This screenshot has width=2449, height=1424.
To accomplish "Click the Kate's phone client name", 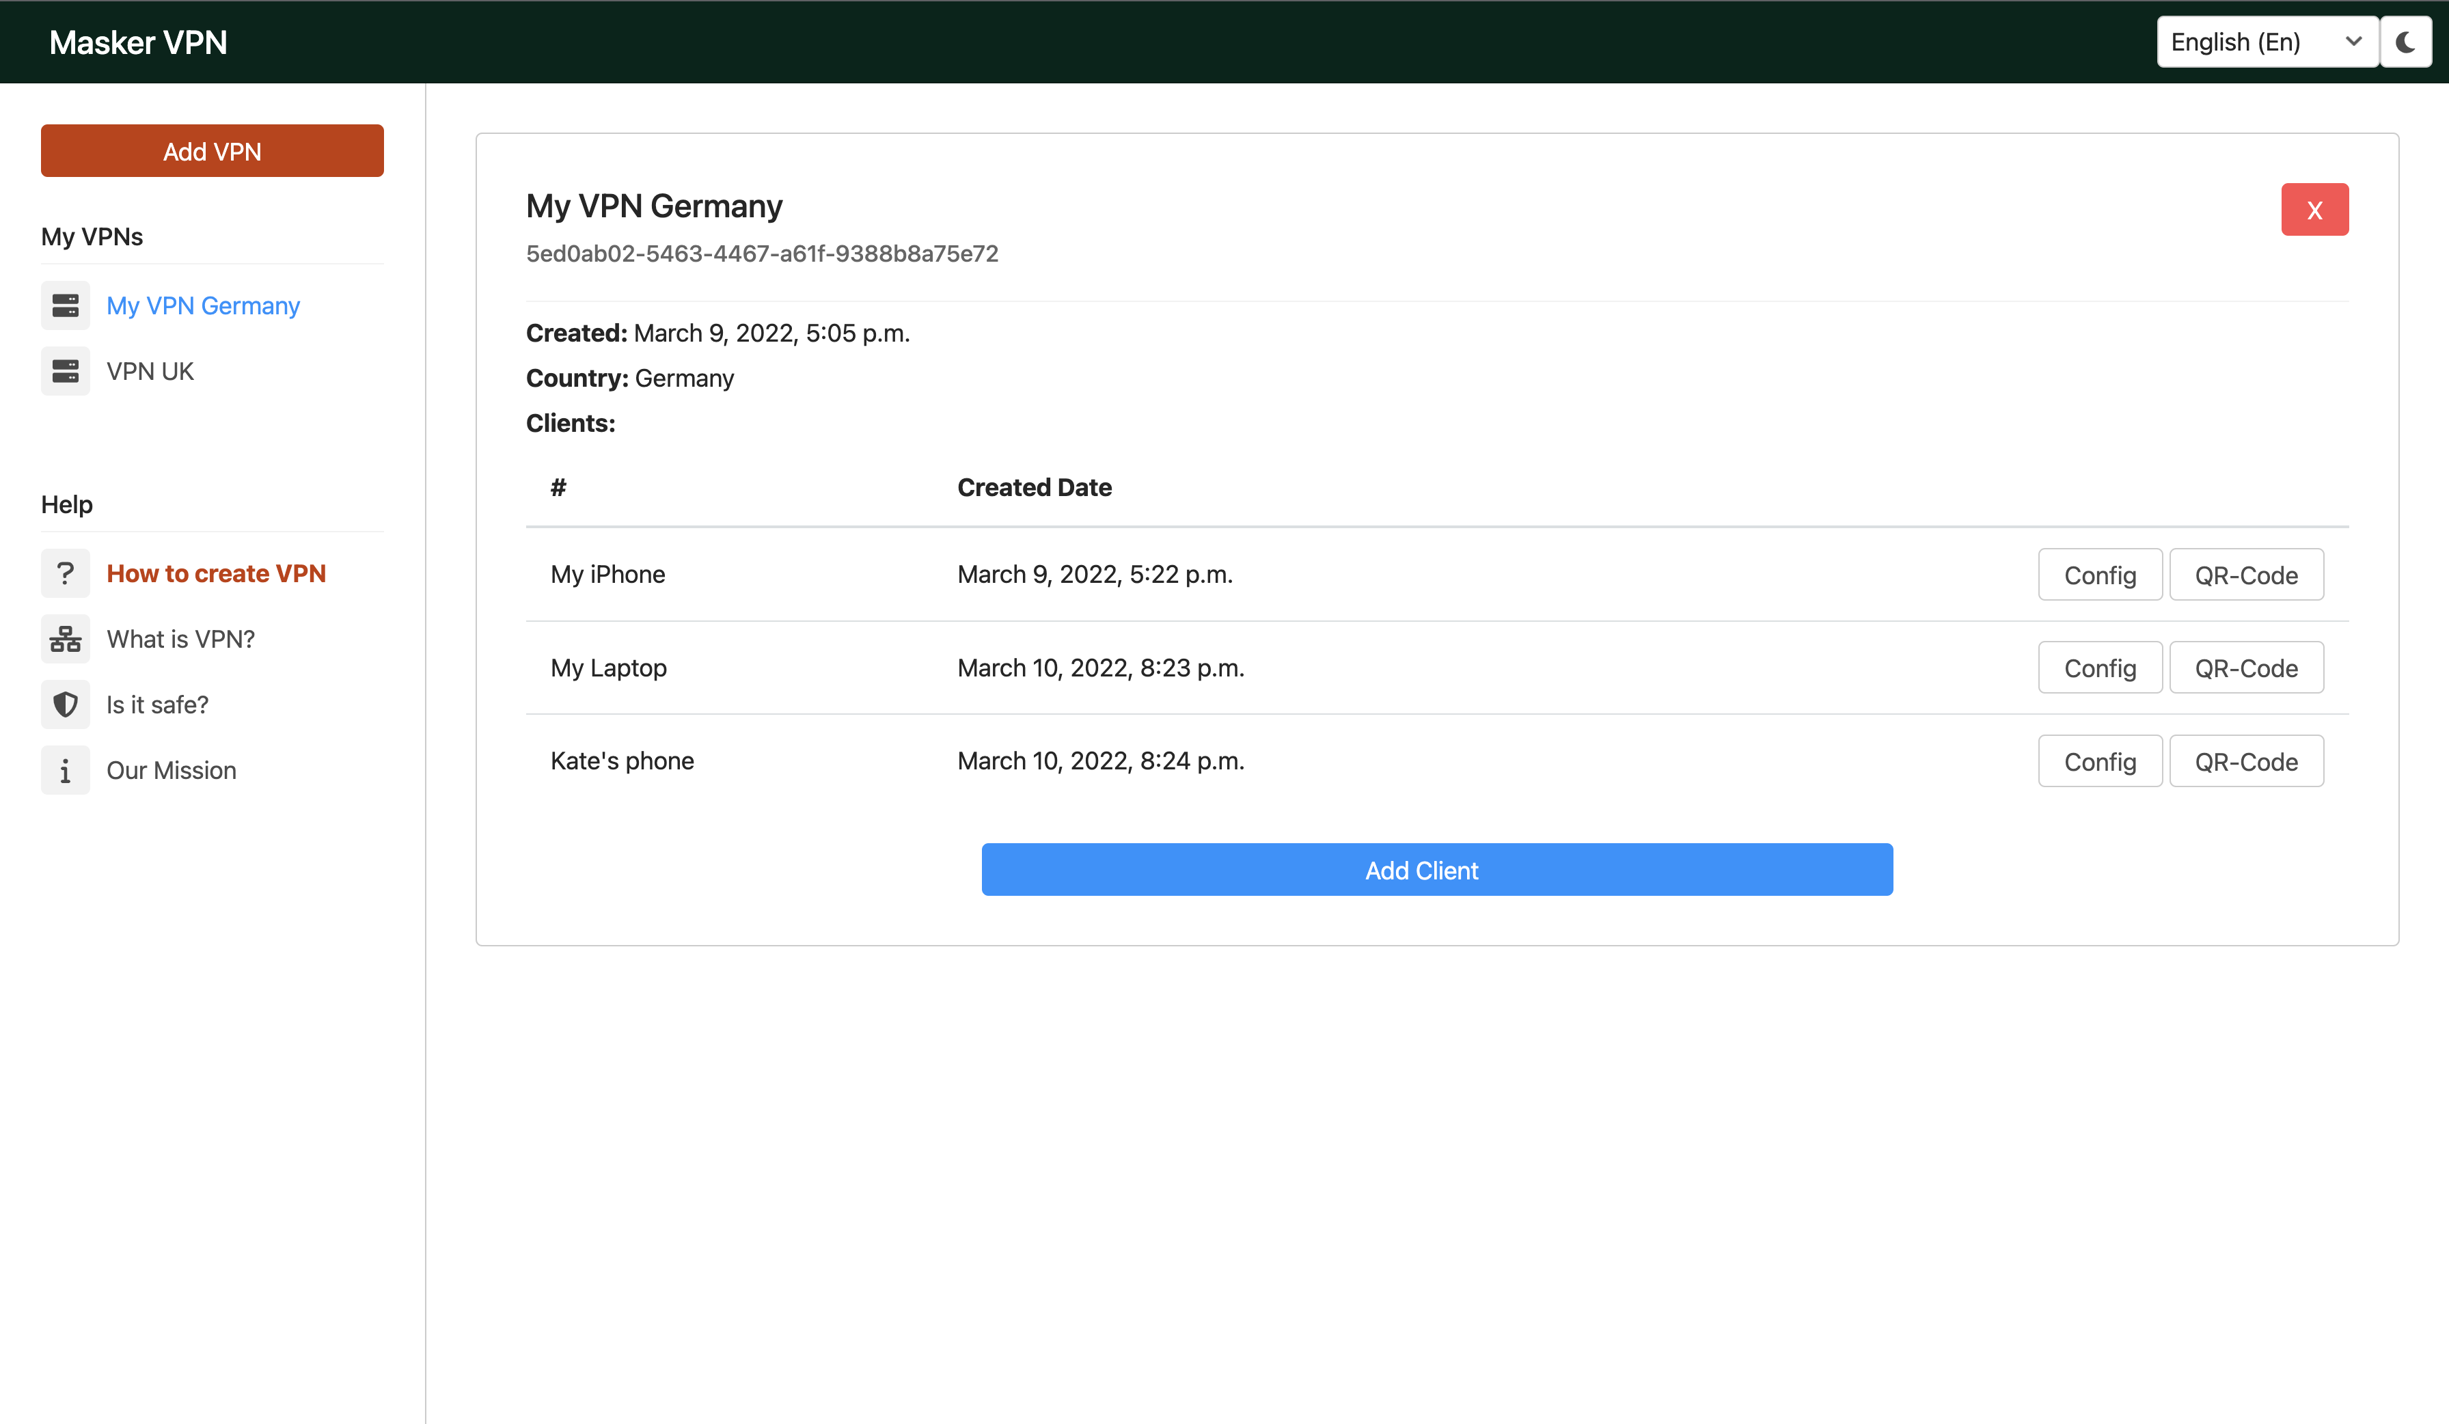I will pyautogui.click(x=622, y=761).
